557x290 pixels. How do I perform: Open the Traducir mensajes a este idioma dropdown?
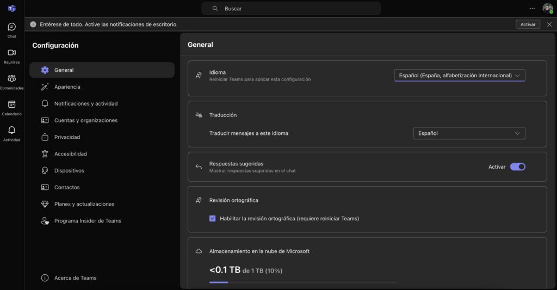(x=469, y=133)
